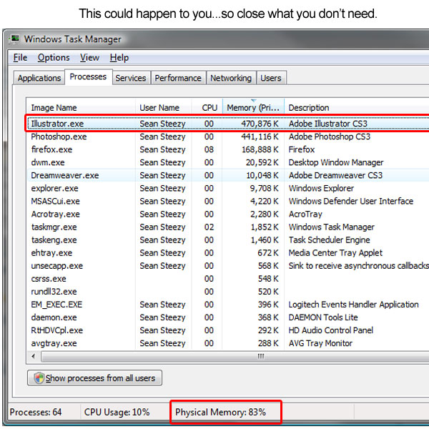
Task: Click the horizontal scrollbar thumb
Action: pyautogui.click(x=235, y=356)
